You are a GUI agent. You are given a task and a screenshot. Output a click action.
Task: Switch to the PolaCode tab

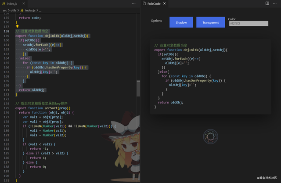point(154,4)
